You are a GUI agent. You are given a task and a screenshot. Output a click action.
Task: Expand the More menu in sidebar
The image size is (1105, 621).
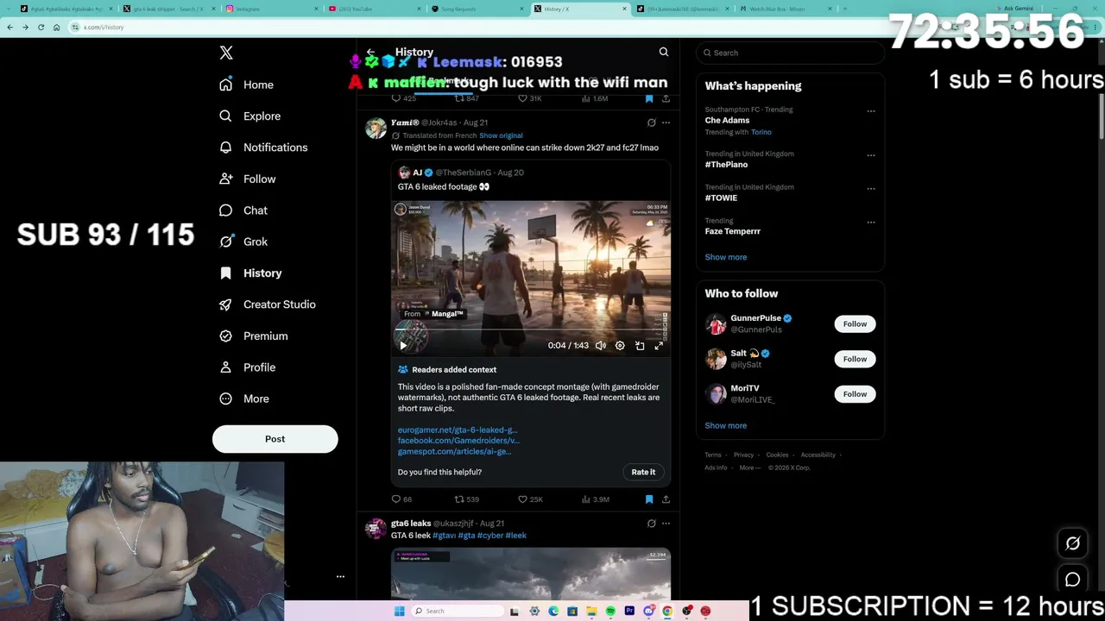pos(243,398)
